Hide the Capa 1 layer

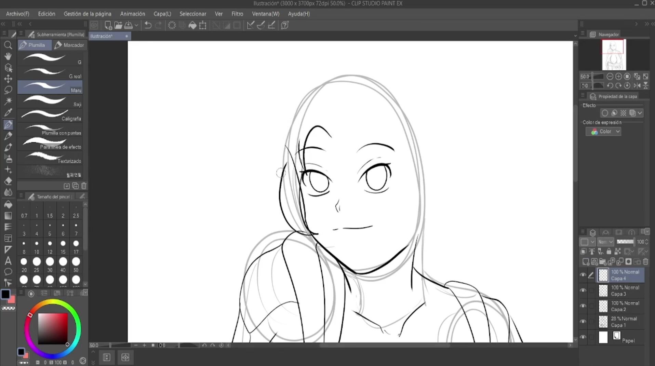(x=583, y=322)
